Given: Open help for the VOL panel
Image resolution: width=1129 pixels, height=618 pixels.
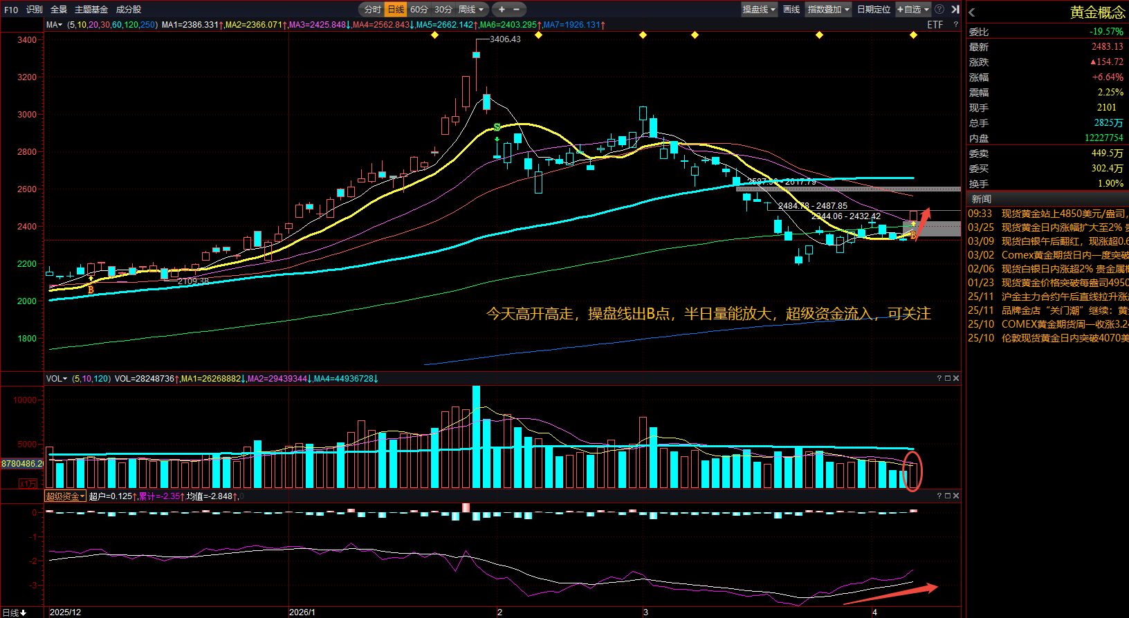Looking at the screenshot, I should pyautogui.click(x=939, y=378).
